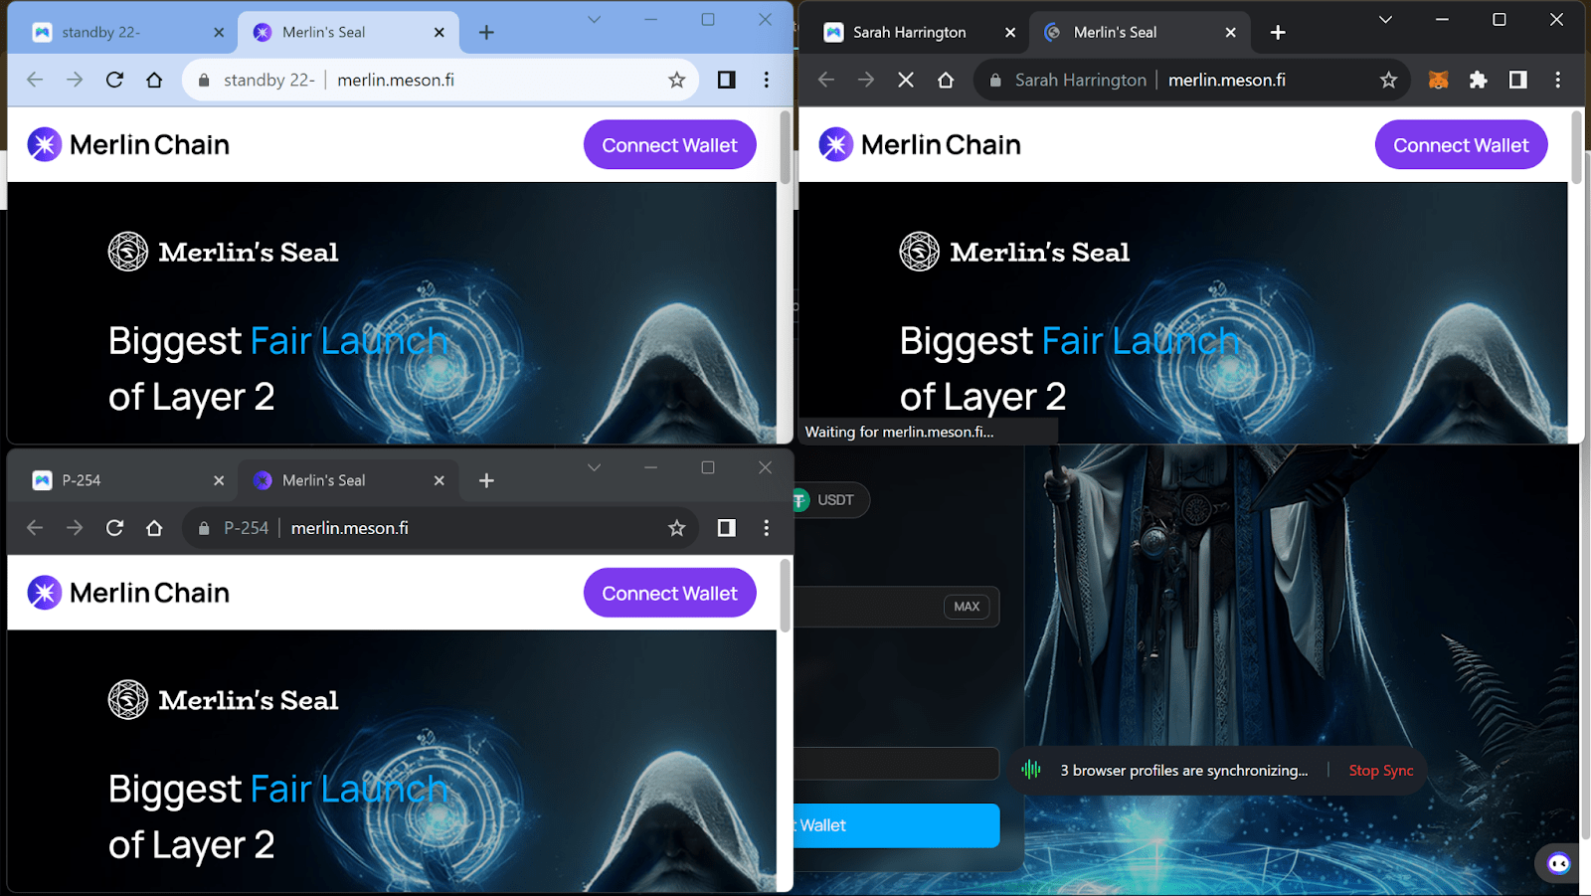
Task: Click the MAX amount button
Action: click(967, 607)
